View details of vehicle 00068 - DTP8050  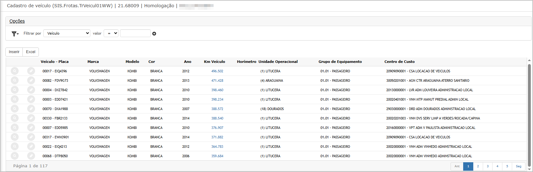tap(15, 156)
